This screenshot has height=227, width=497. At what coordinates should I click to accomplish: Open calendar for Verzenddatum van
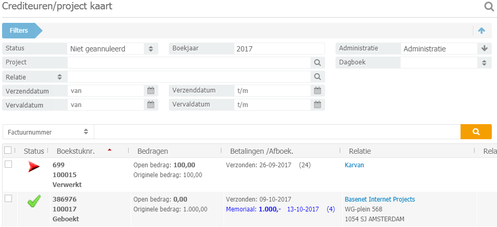pos(151,90)
